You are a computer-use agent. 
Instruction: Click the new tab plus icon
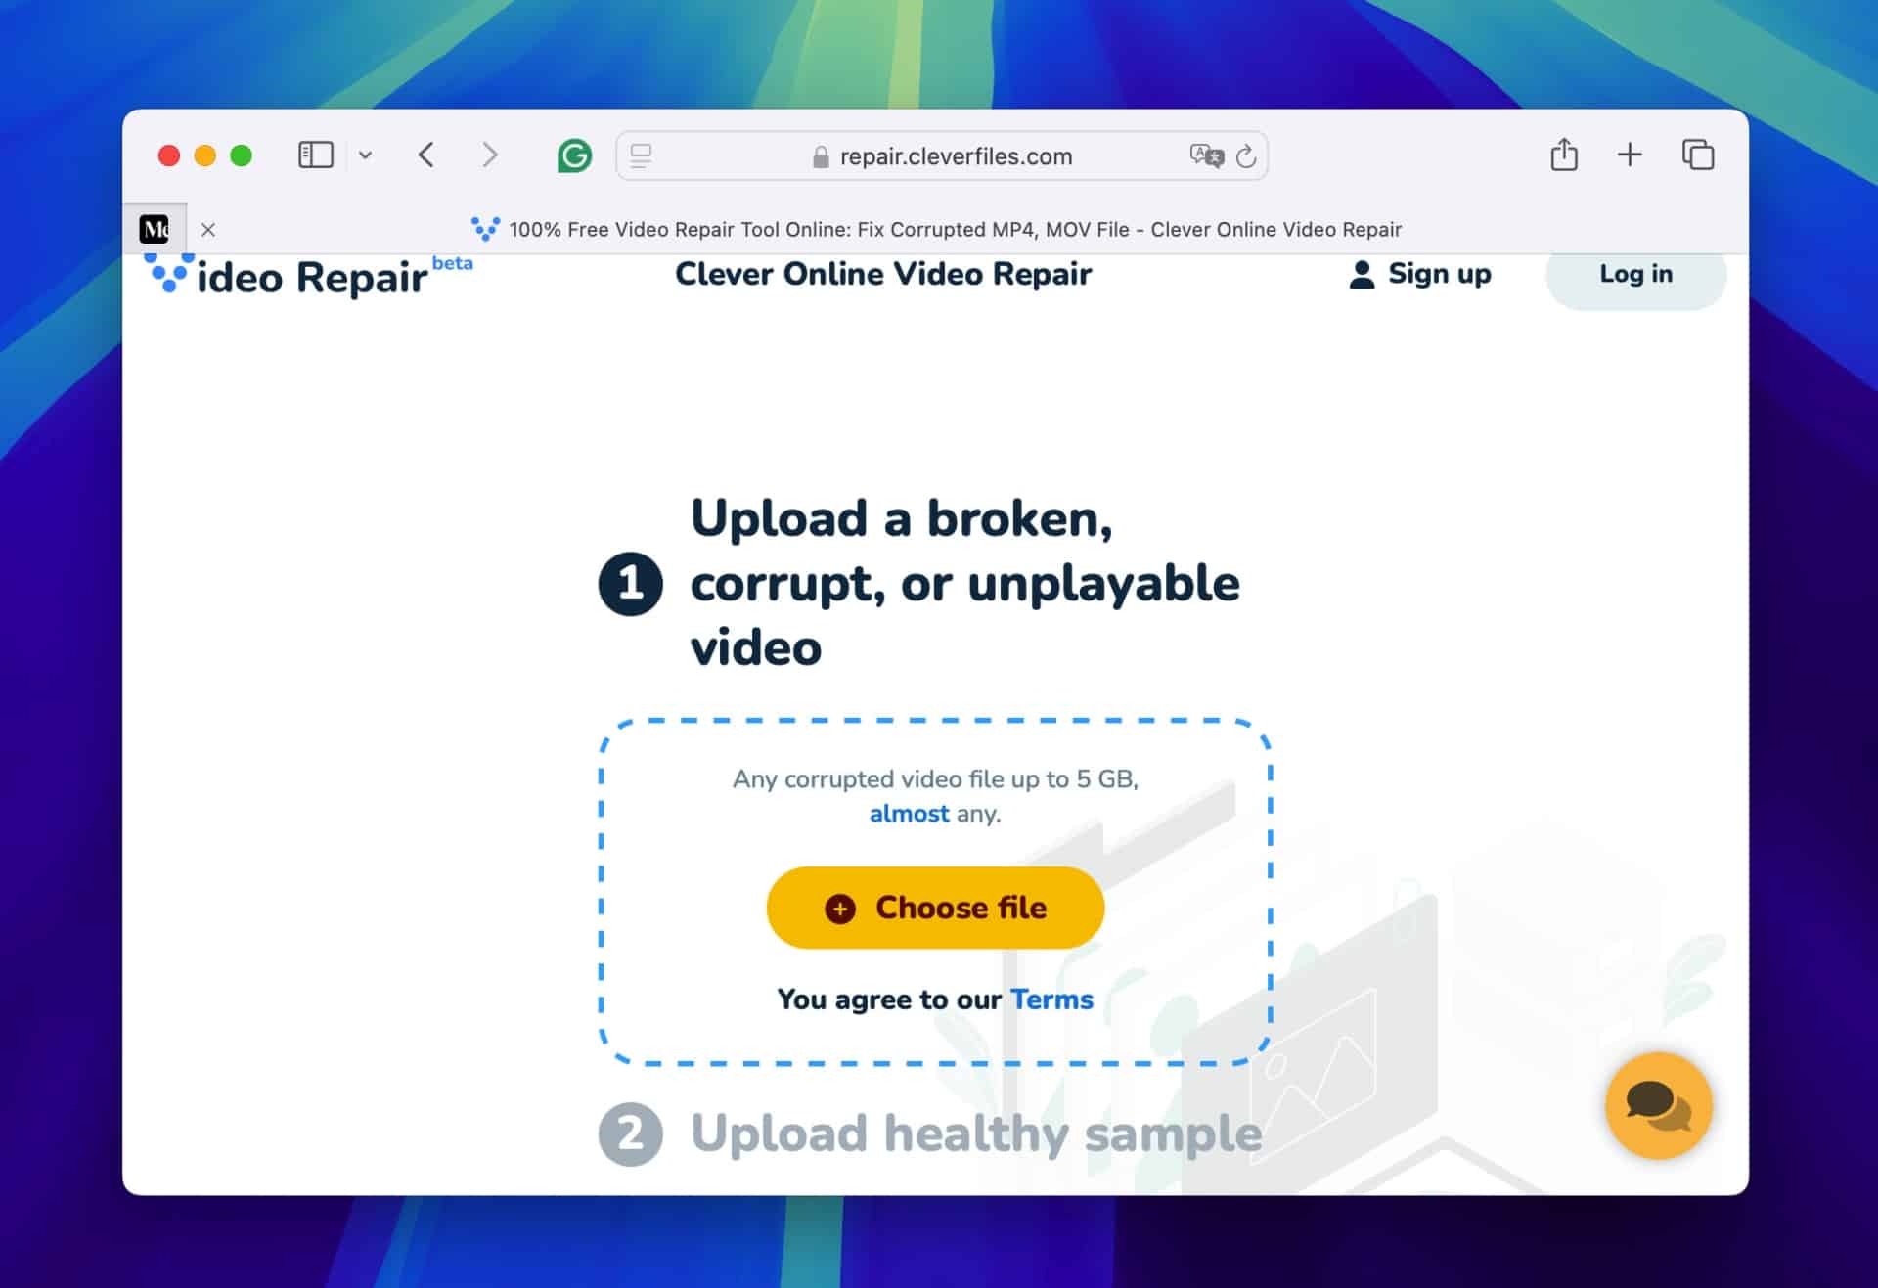coord(1630,155)
